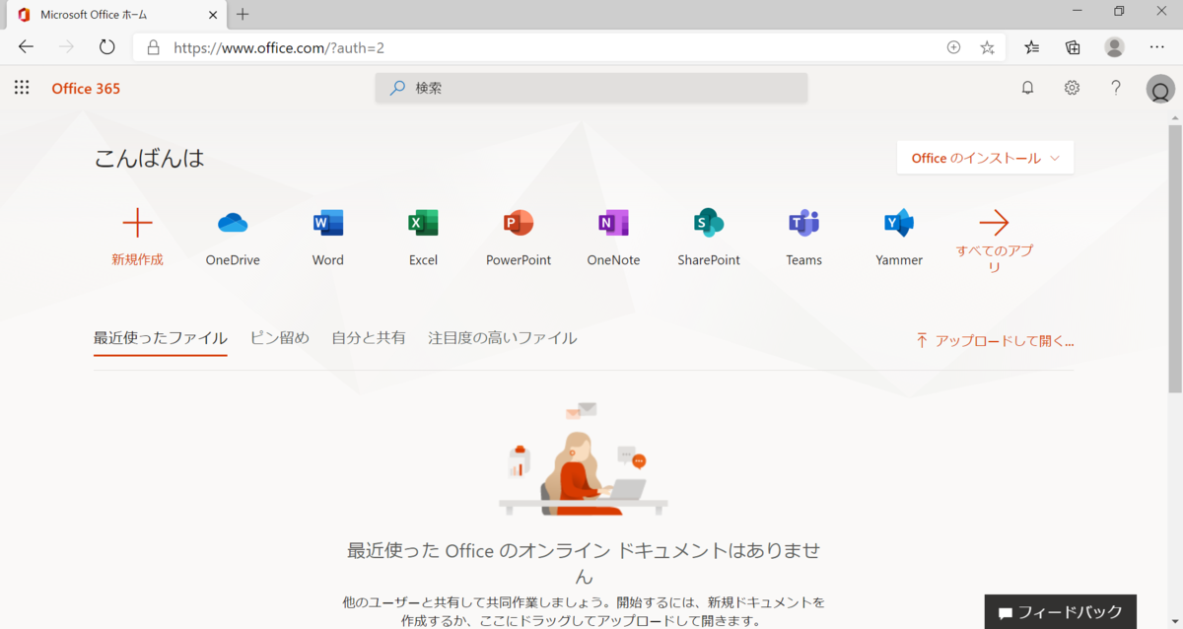Click アップロードして開く link
The width and height of the screenshot is (1183, 629).
point(995,341)
